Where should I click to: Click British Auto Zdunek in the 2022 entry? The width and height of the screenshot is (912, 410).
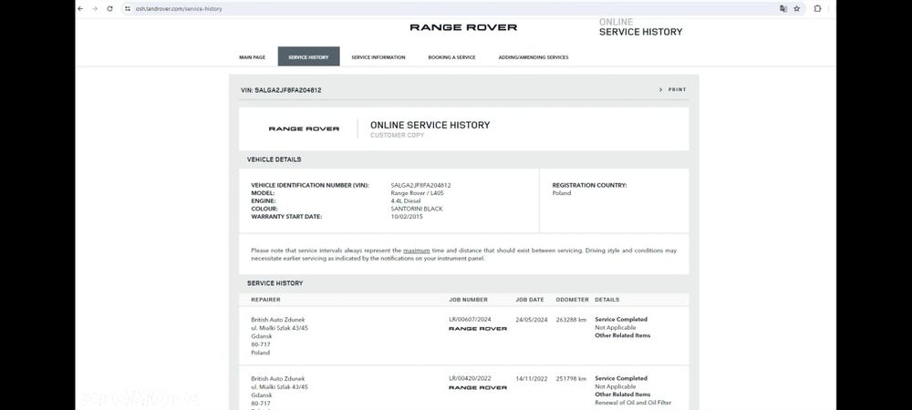pos(278,379)
